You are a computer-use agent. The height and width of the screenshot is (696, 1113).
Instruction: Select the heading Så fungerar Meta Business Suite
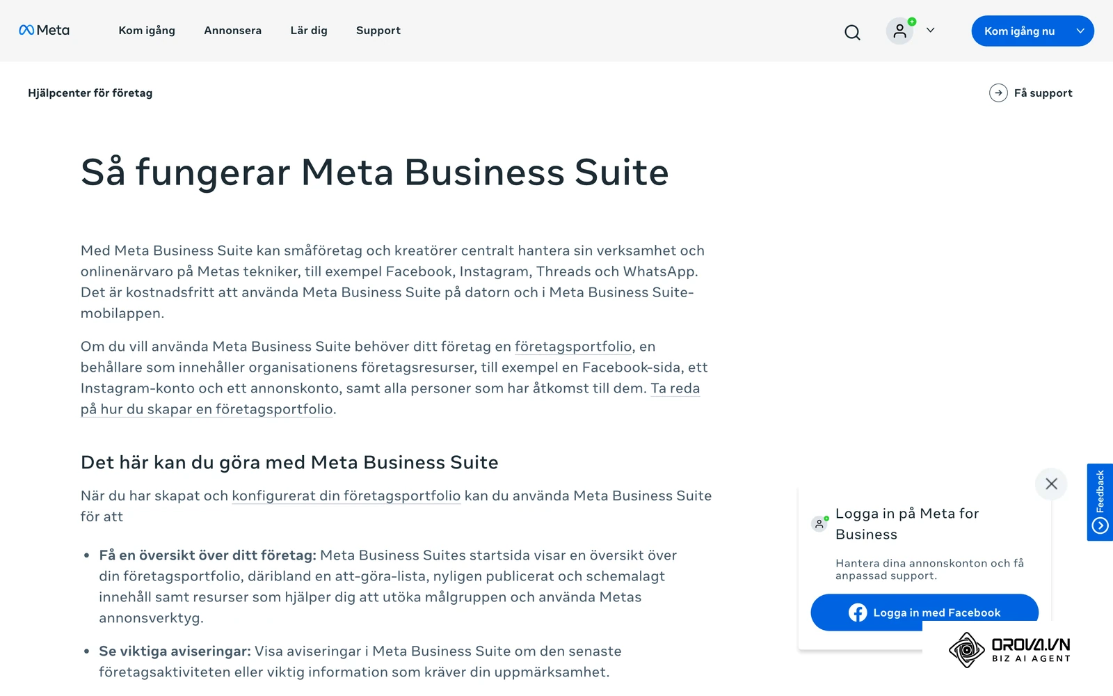(x=375, y=173)
